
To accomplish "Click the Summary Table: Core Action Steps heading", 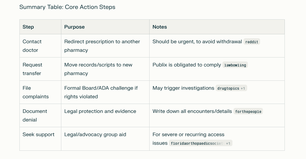I will [x=67, y=7].
